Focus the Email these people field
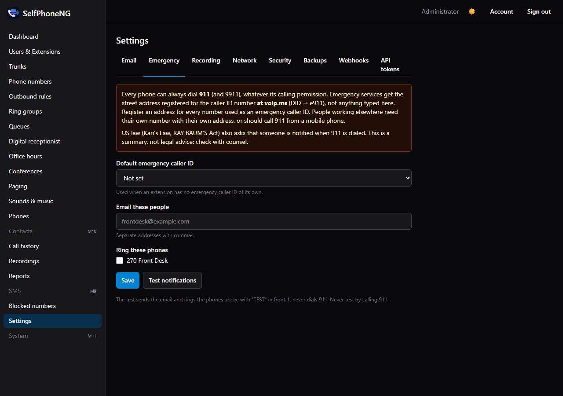The image size is (563, 396). [264, 221]
